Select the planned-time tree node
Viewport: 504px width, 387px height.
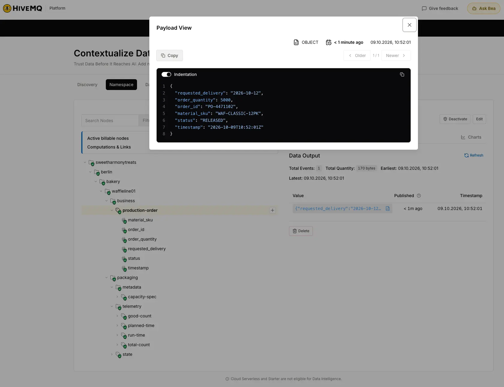coord(141,325)
